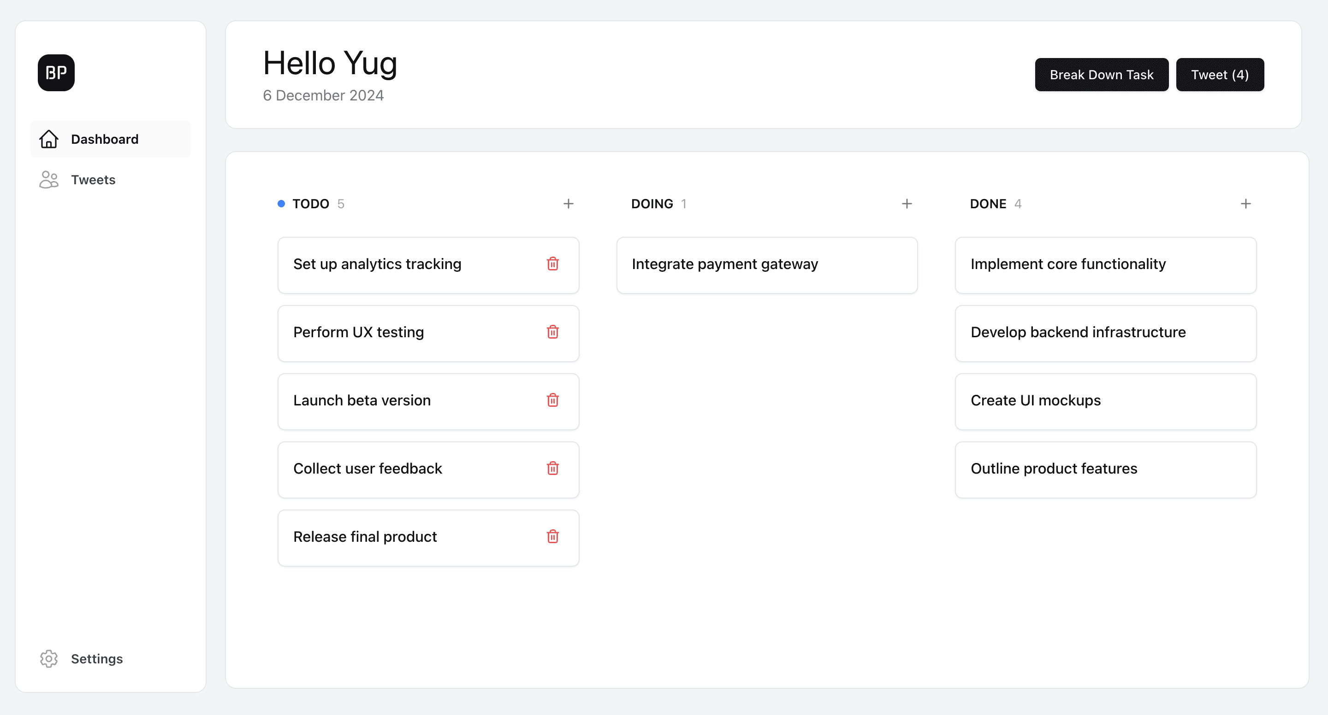Select the Develop backend infrastructure card
Screen dimensions: 1328x715
1105,333
